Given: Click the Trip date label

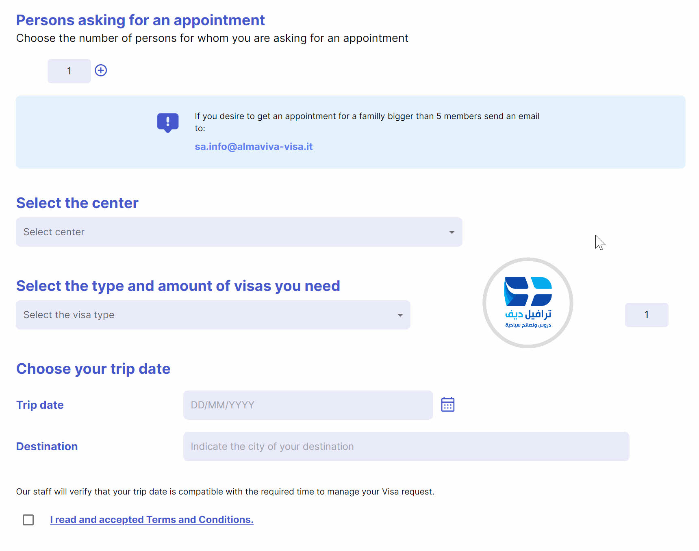Looking at the screenshot, I should click(x=40, y=405).
